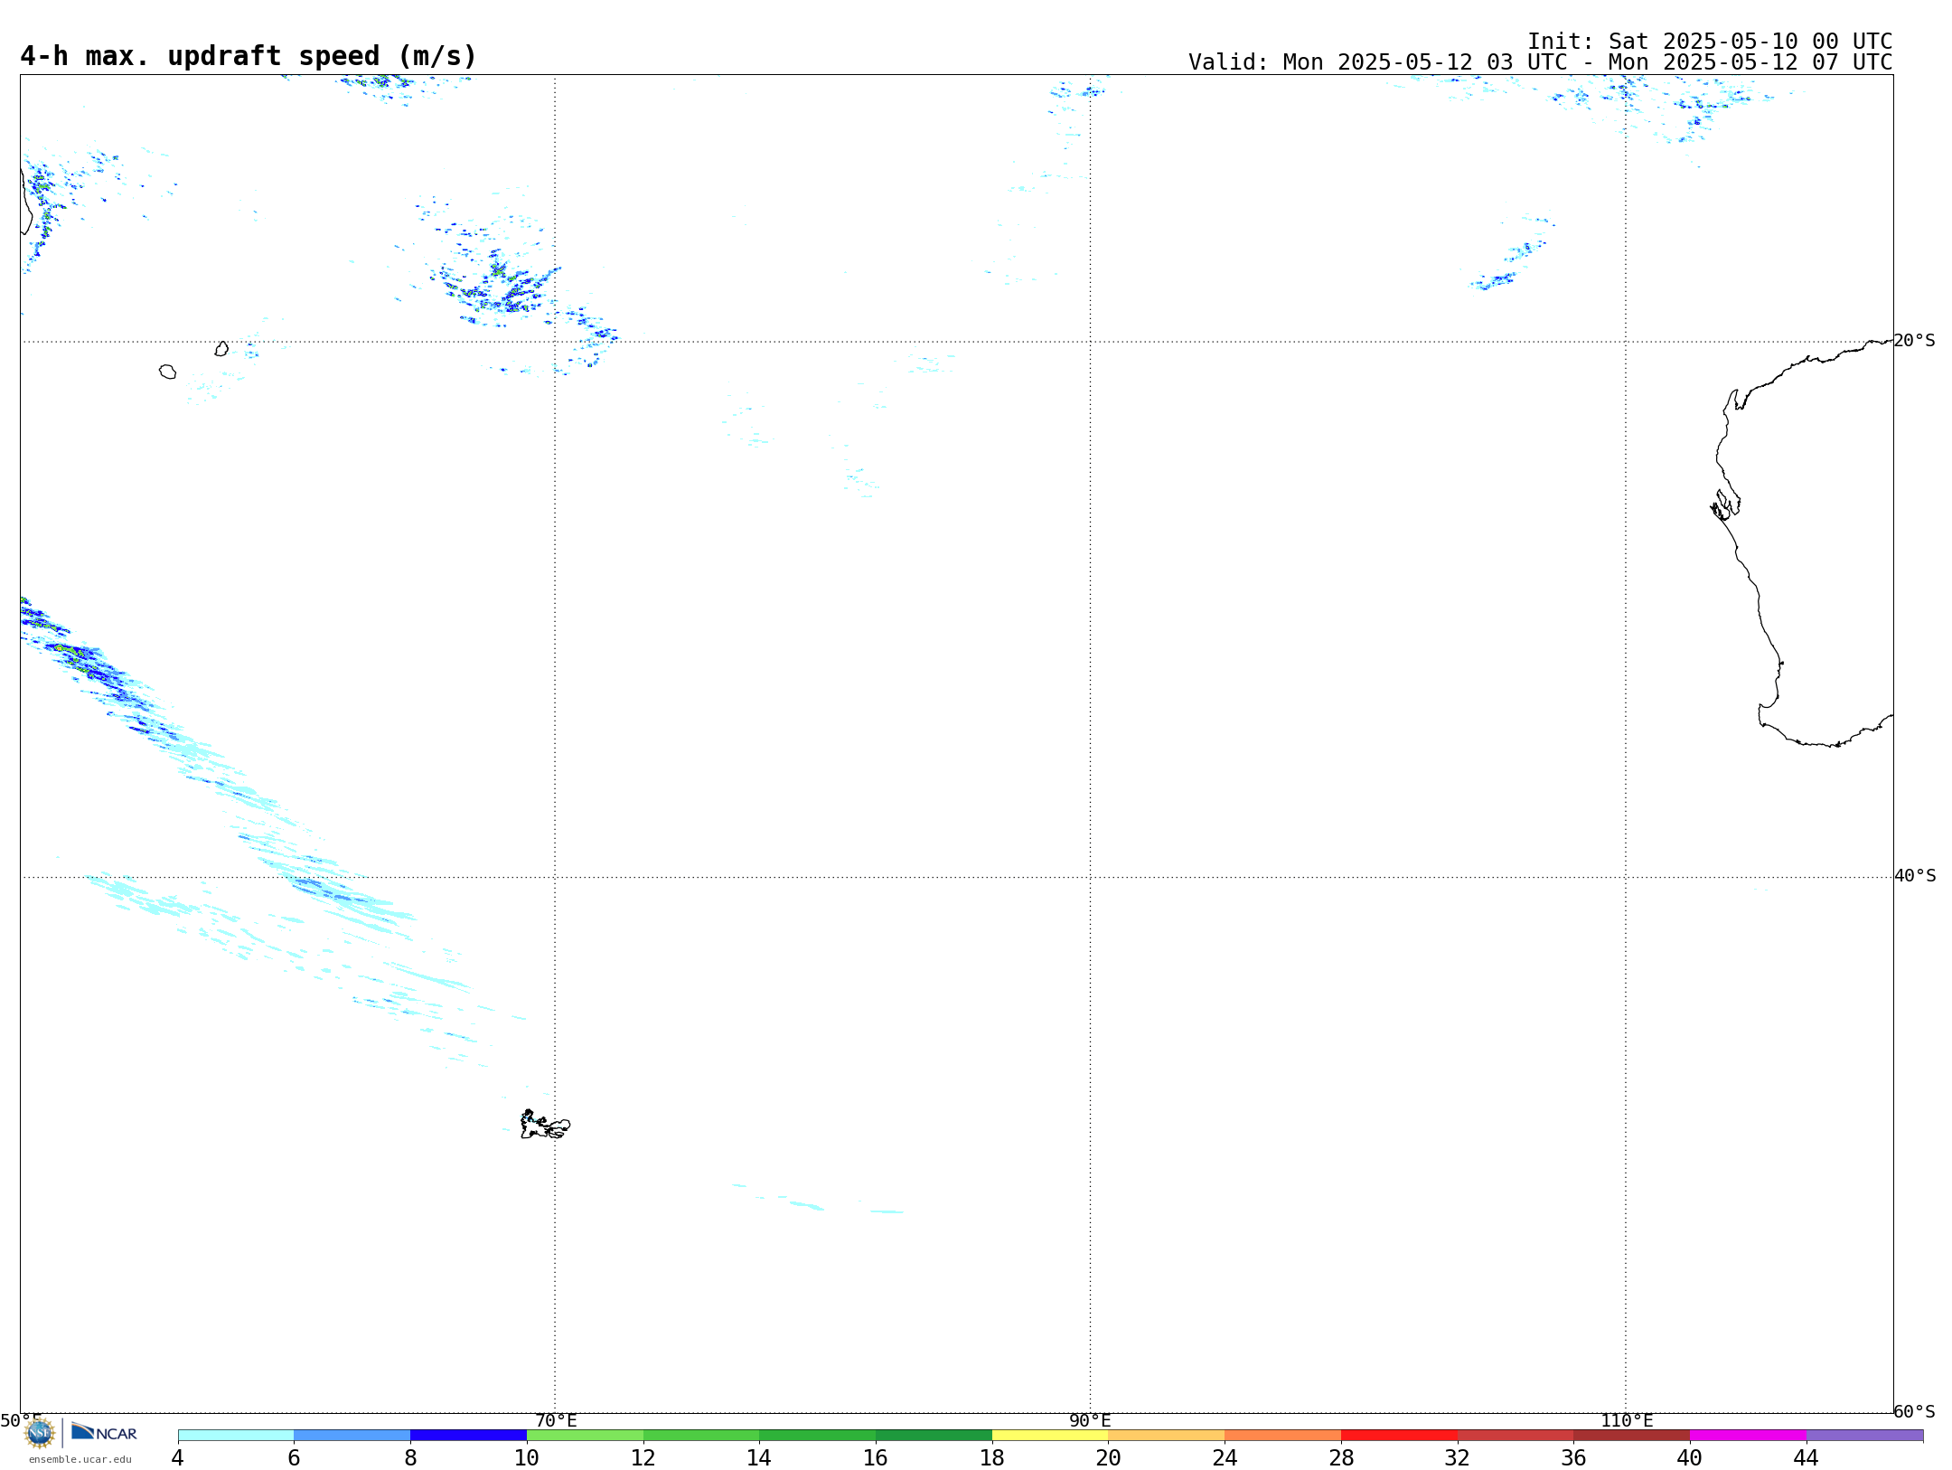1952x1470 pixels.
Task: Click the 90°E longitude label
Action: [1090, 1420]
